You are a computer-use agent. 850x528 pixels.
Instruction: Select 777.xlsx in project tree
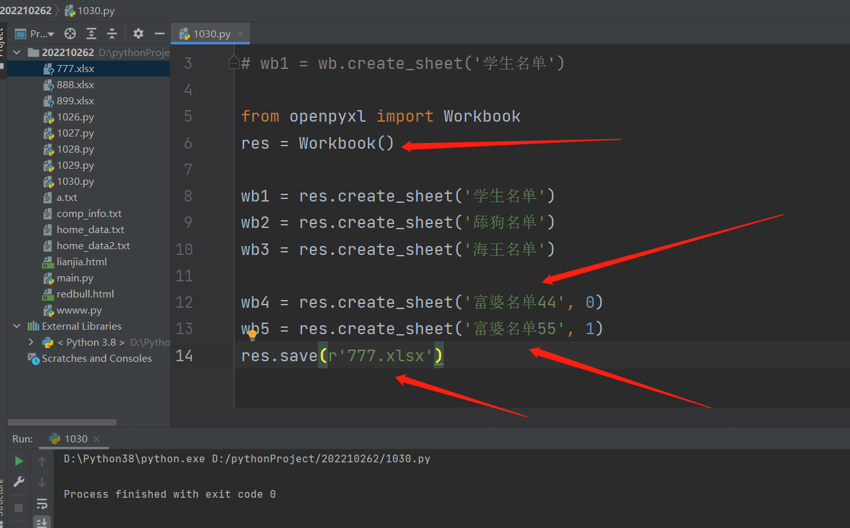click(89, 68)
